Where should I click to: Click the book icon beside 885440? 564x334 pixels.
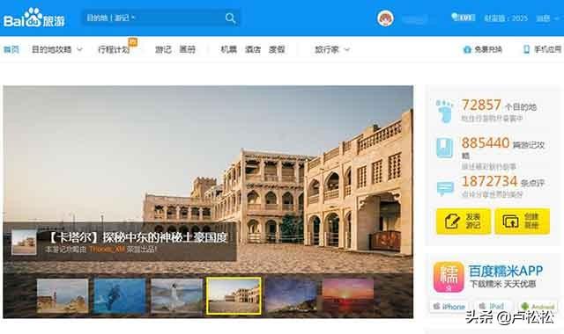click(444, 148)
